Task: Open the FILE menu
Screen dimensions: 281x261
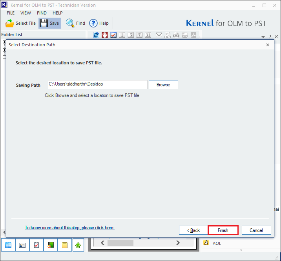Action: 11,13
